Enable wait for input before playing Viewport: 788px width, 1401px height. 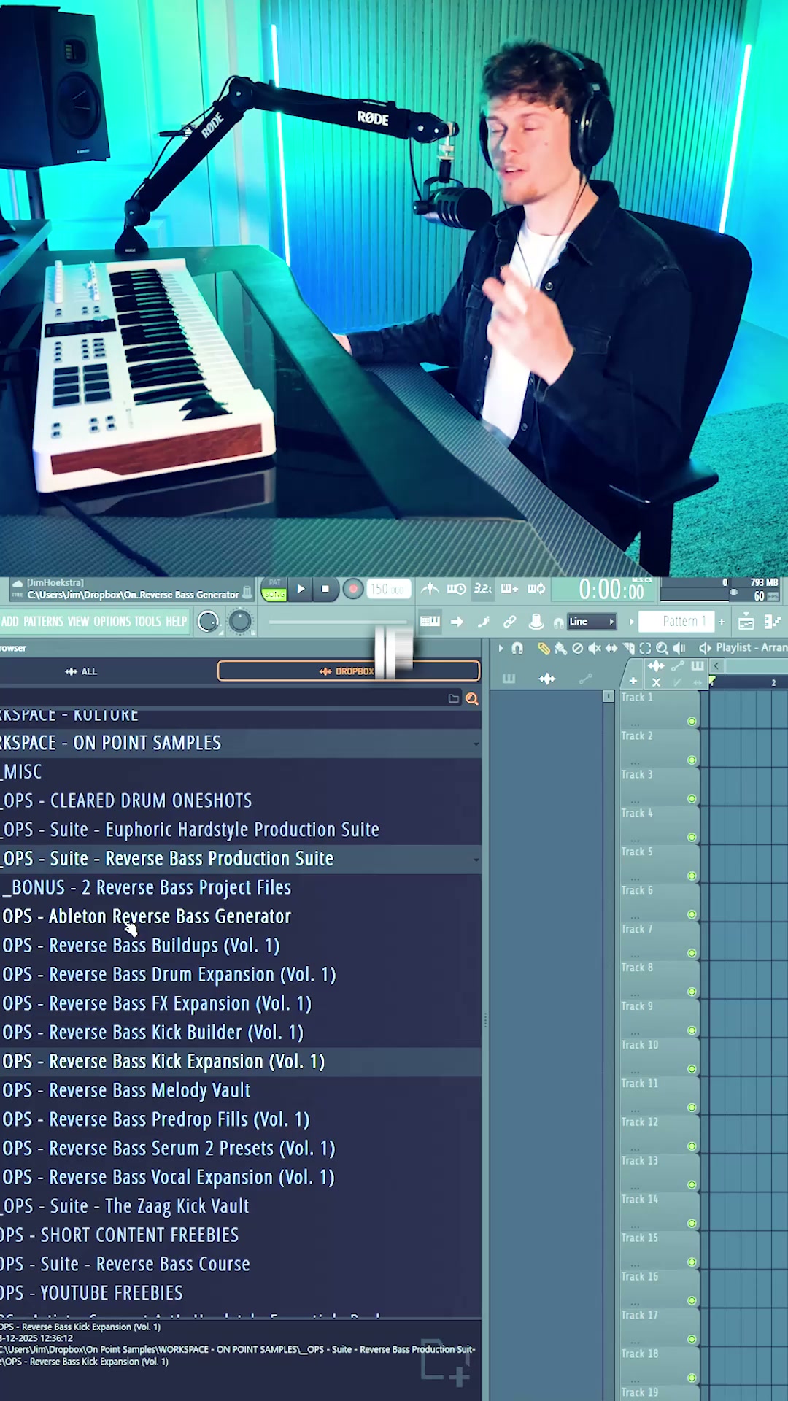(457, 589)
